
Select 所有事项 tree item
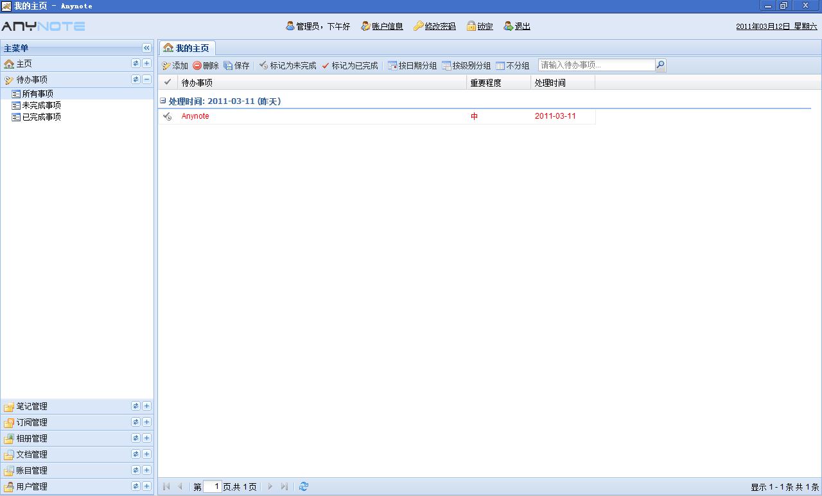coord(37,94)
